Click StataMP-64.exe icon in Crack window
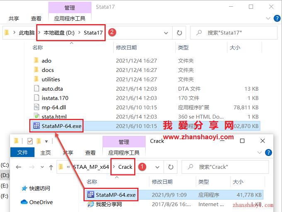Viewport: 282px width, 212px height. 90,195
